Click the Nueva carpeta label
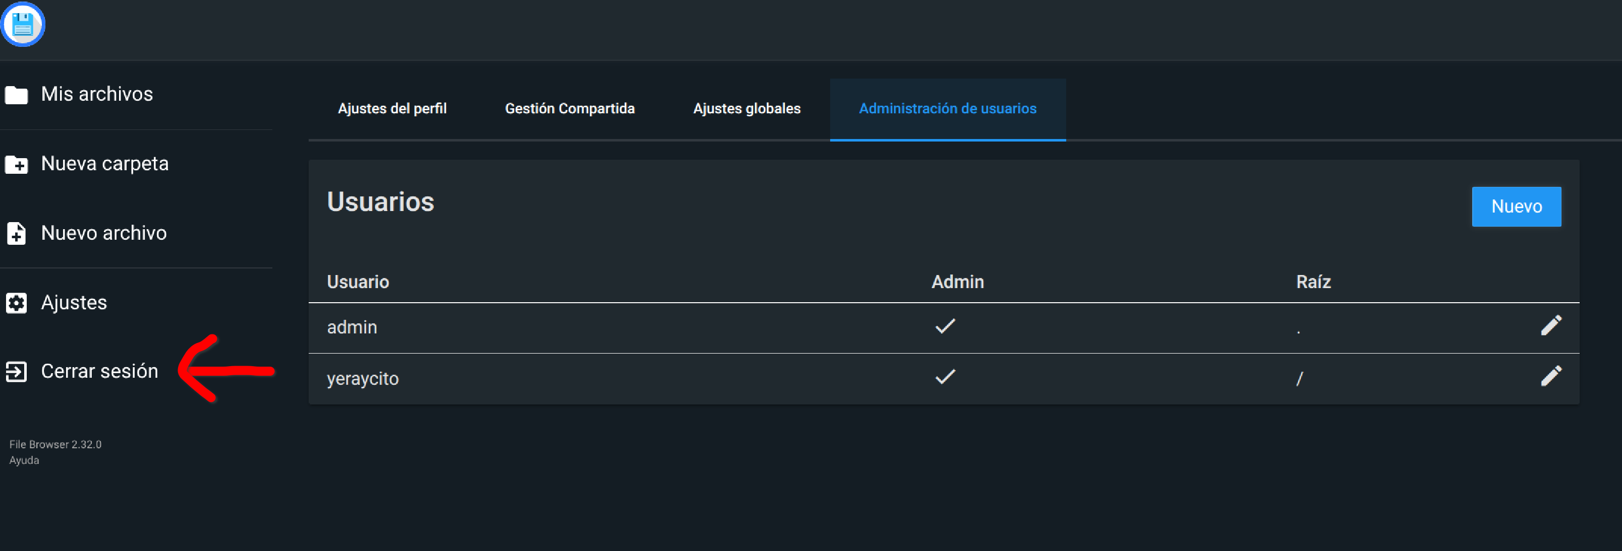 [x=104, y=164]
